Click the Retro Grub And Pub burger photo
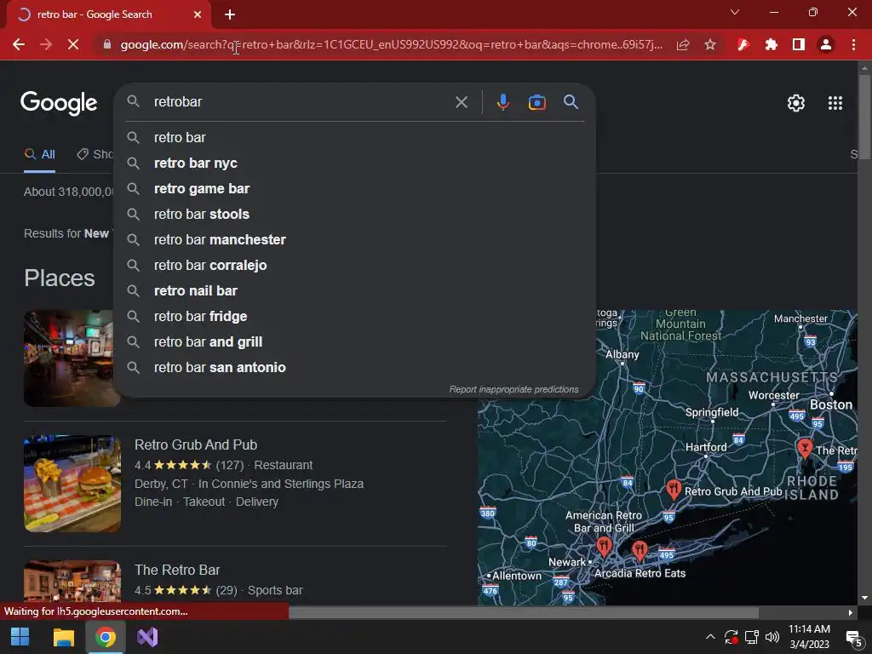Viewport: 872px width, 654px height. click(x=72, y=484)
